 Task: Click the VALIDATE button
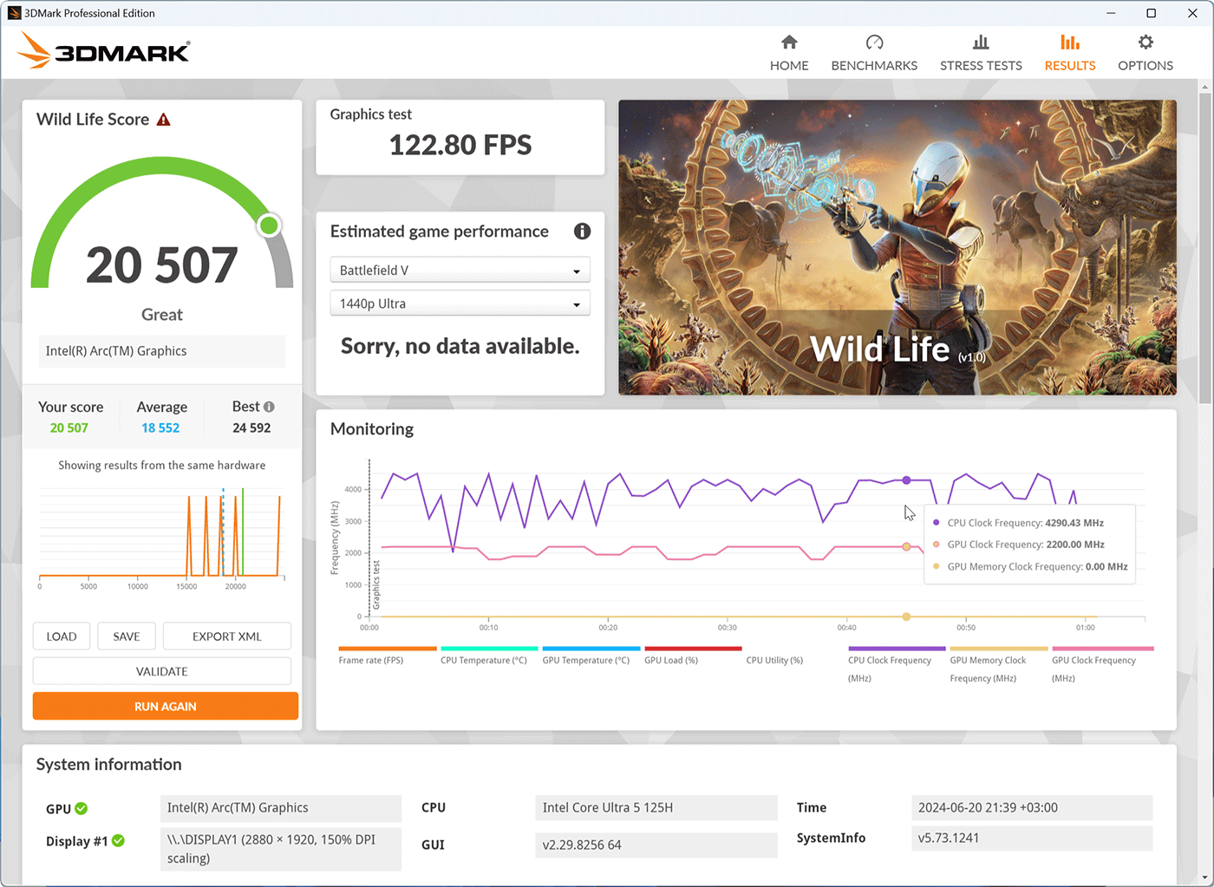[162, 671]
